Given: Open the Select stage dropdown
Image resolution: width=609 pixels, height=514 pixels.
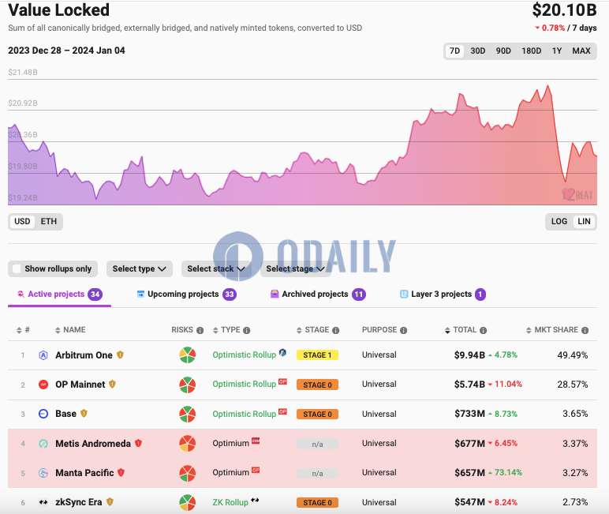Looking at the screenshot, I should click(296, 268).
